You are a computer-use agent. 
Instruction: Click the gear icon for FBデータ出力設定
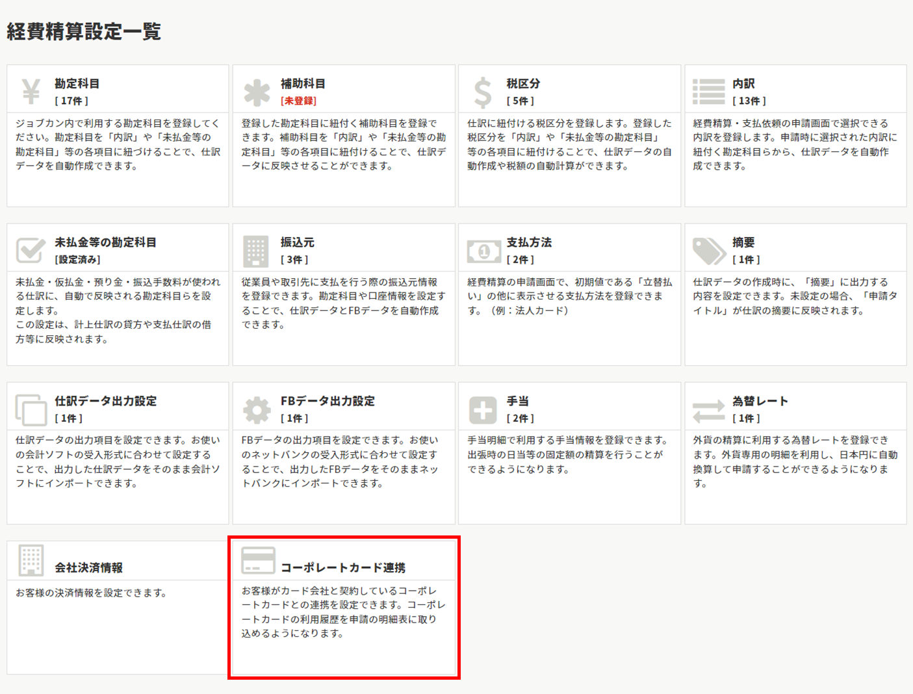tap(257, 410)
